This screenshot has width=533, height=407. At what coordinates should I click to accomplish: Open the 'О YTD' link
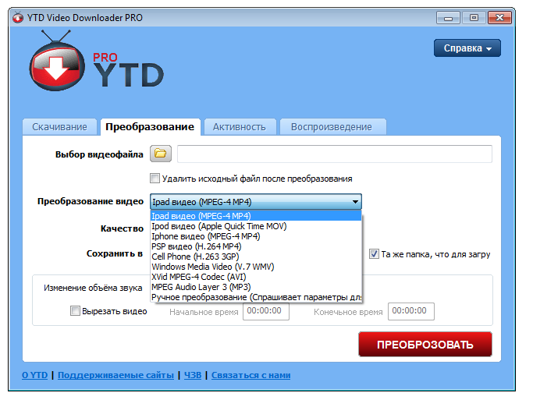pos(34,375)
